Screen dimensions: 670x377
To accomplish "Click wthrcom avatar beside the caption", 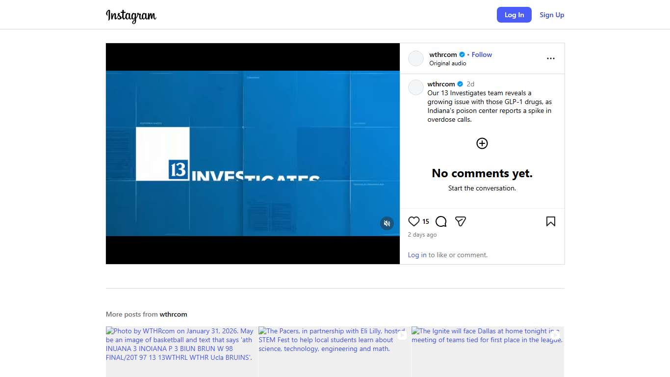I will point(416,87).
